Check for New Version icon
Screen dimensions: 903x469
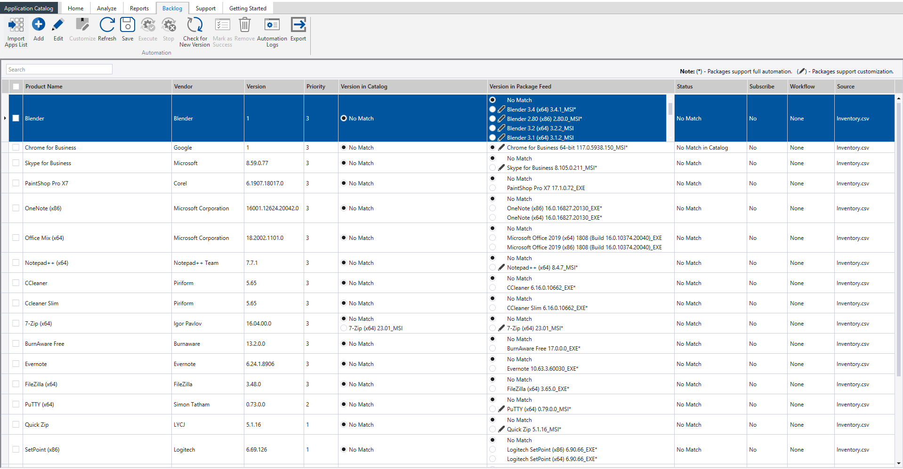[194, 24]
